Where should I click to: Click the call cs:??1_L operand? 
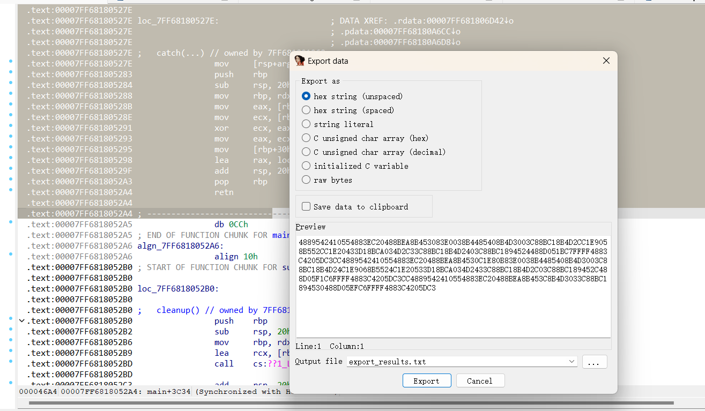(271, 364)
